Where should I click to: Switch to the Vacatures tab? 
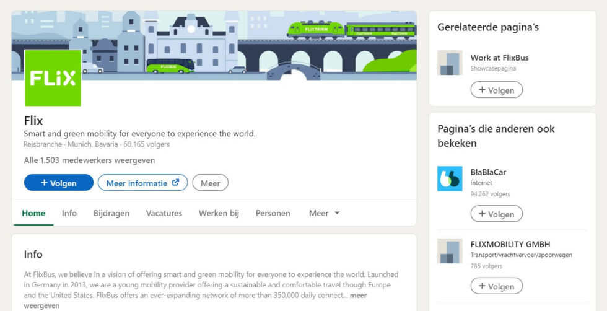164,213
